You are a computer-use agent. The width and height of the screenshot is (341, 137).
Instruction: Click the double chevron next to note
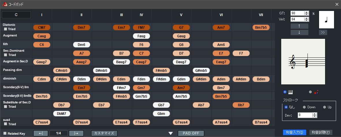[x=323, y=32]
